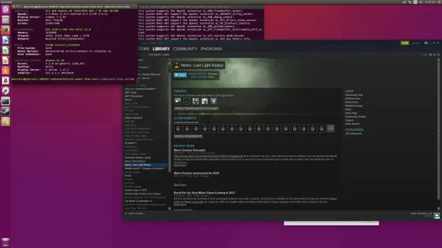Image resolution: width=442 pixels, height=248 pixels.
Task: Open the Support link
Action: (350, 120)
